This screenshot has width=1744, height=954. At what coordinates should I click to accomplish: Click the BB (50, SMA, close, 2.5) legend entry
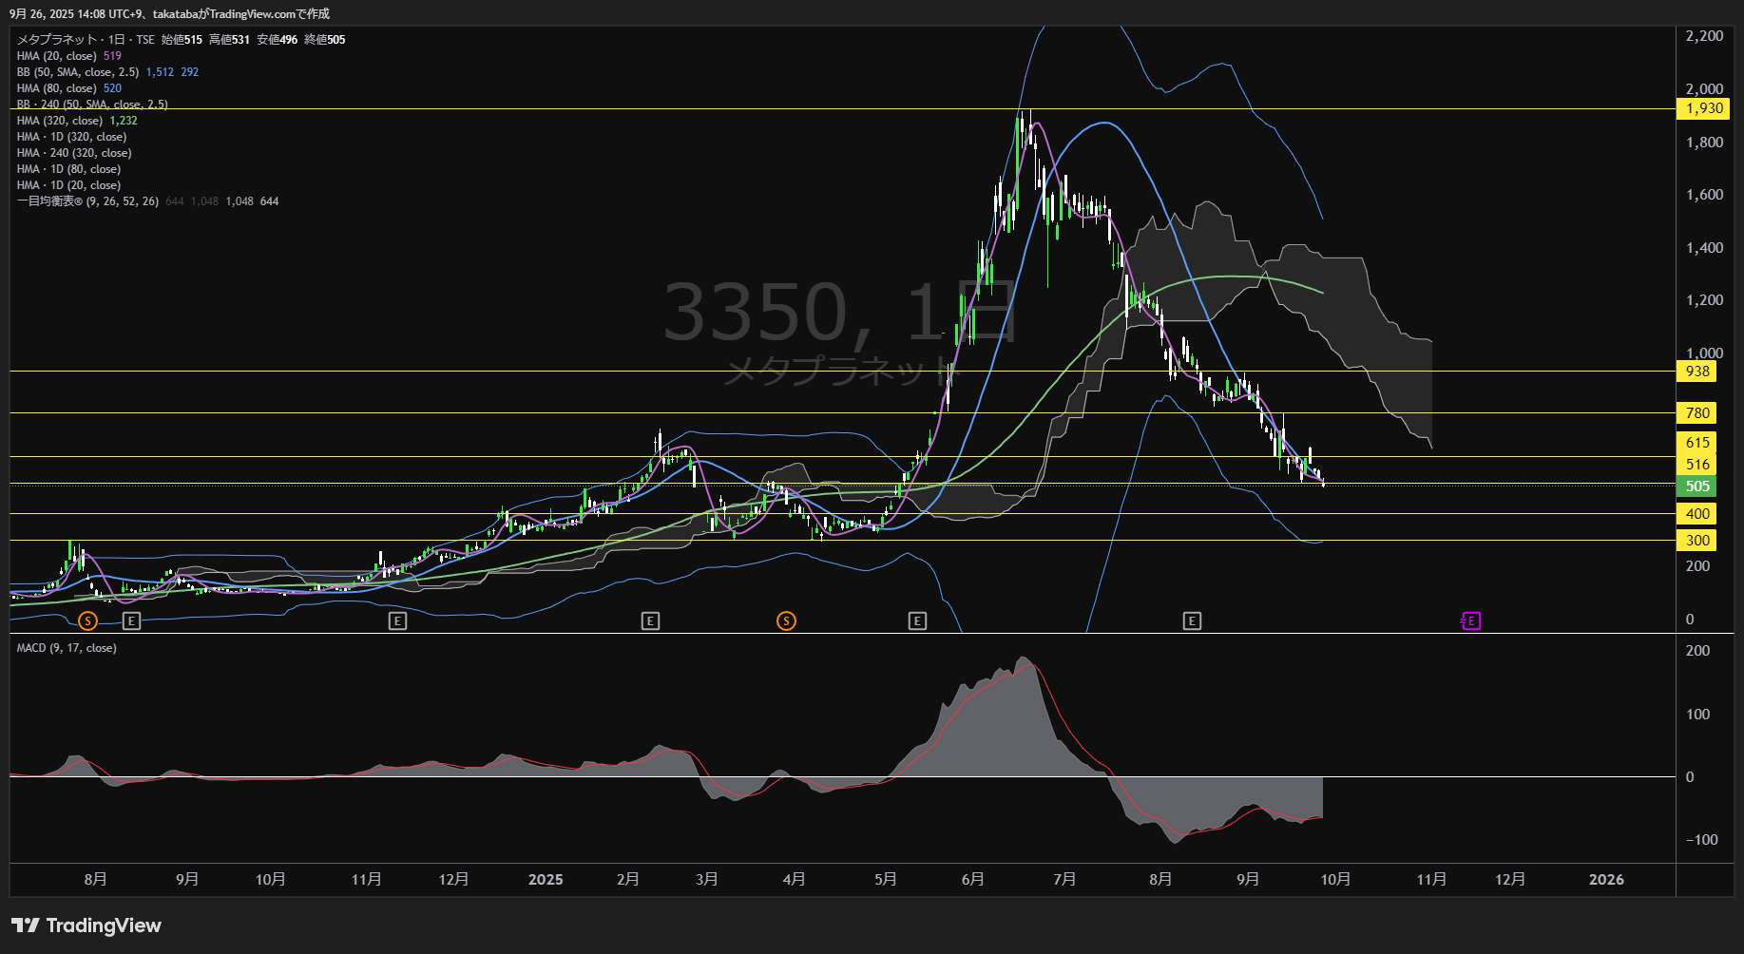point(78,72)
